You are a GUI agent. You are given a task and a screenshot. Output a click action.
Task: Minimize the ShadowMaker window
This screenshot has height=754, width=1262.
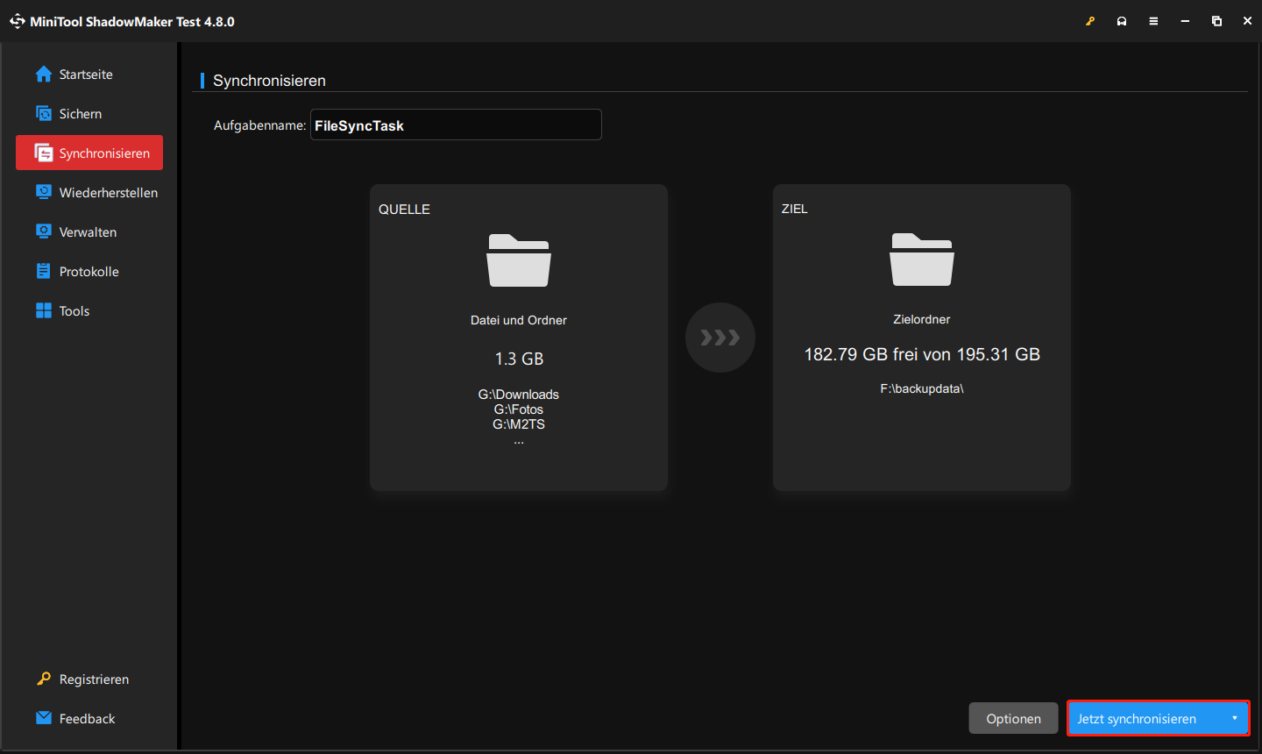1185,21
